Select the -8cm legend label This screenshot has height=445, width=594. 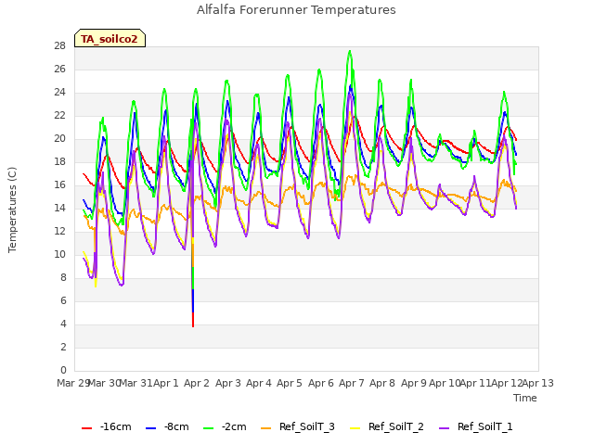click(176, 426)
